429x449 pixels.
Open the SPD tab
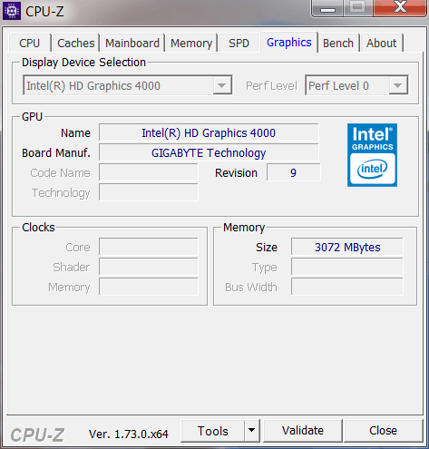(239, 43)
